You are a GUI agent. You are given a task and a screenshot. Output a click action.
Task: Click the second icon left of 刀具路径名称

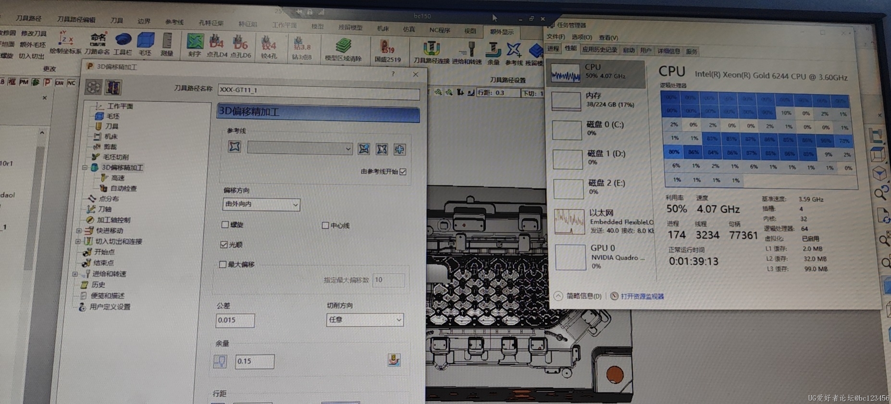(x=113, y=87)
